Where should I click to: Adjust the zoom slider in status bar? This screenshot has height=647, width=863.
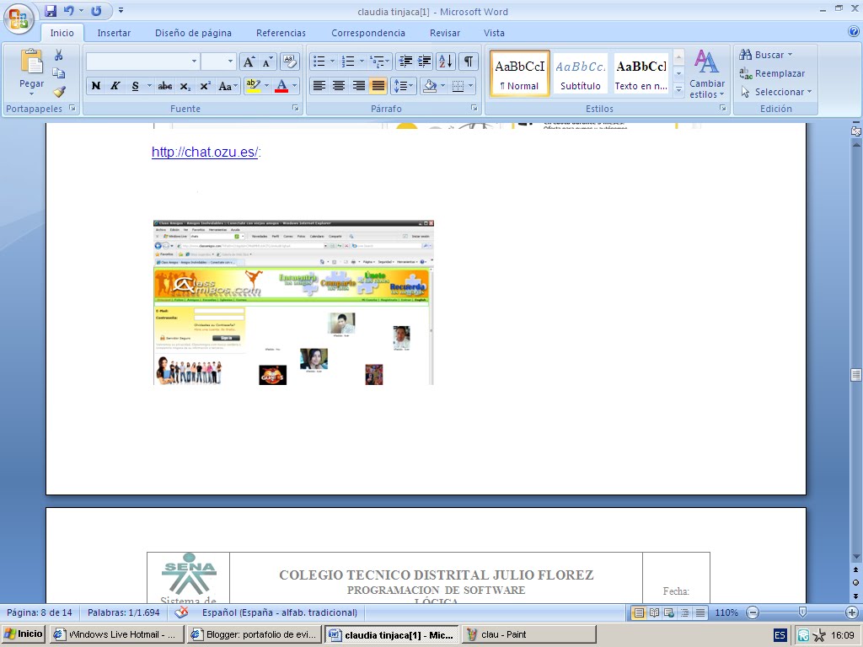(801, 612)
